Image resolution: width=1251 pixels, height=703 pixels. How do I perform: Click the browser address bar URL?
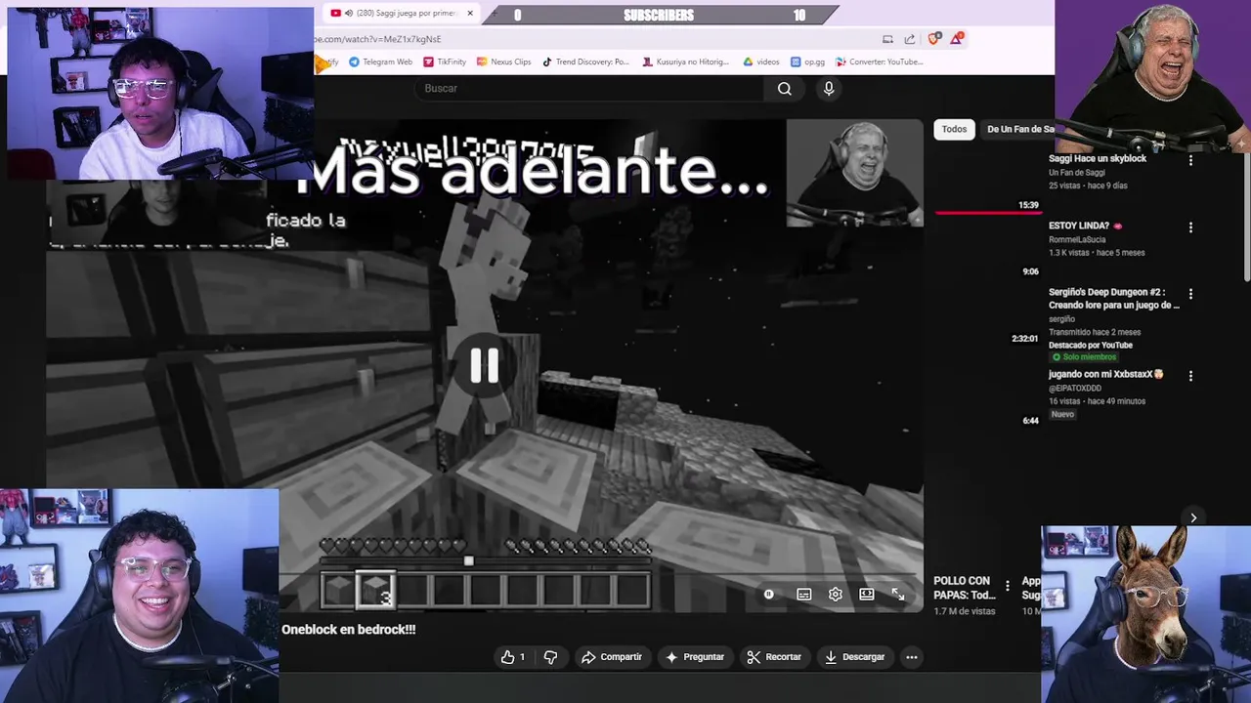point(377,39)
